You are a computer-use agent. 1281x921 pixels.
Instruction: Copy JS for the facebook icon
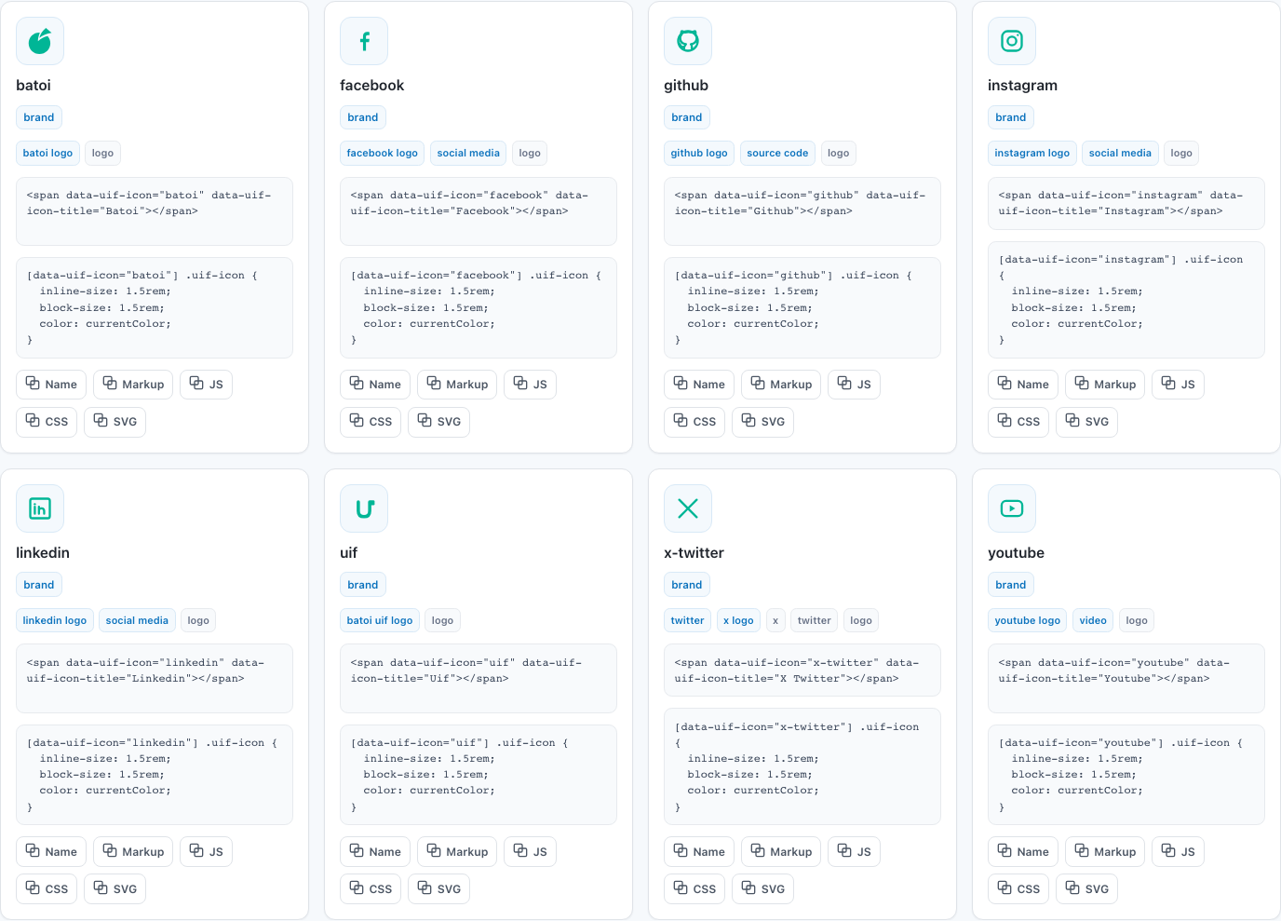tap(530, 385)
